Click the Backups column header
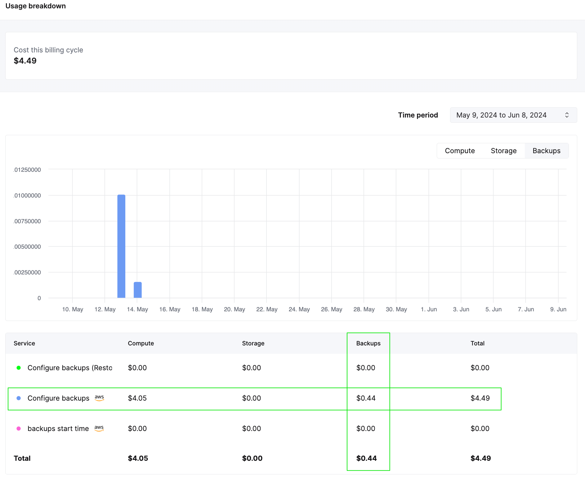Viewport: 585px width, 480px height. click(x=368, y=343)
